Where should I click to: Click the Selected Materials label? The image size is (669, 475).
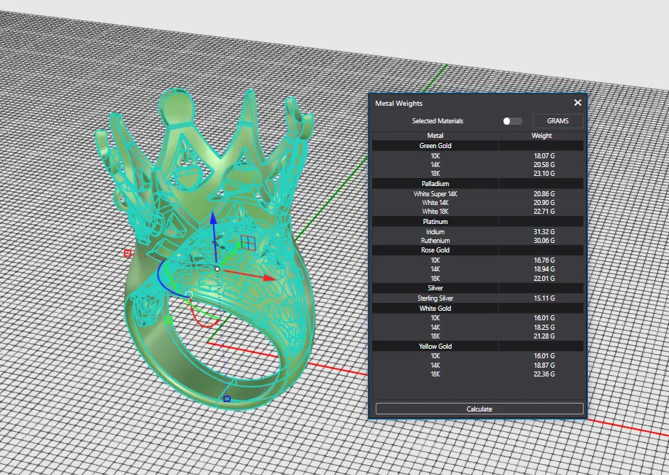[x=437, y=121]
